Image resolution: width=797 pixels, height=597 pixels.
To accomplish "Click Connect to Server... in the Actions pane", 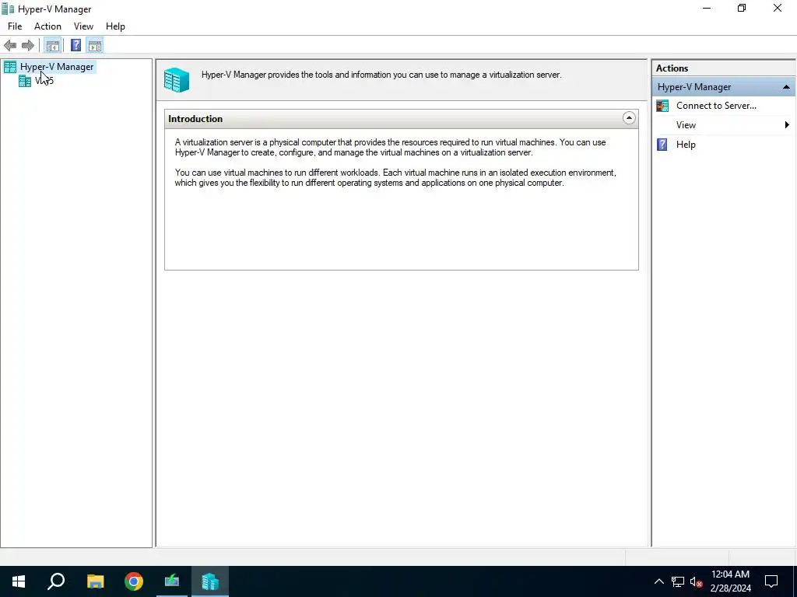I will pyautogui.click(x=716, y=106).
